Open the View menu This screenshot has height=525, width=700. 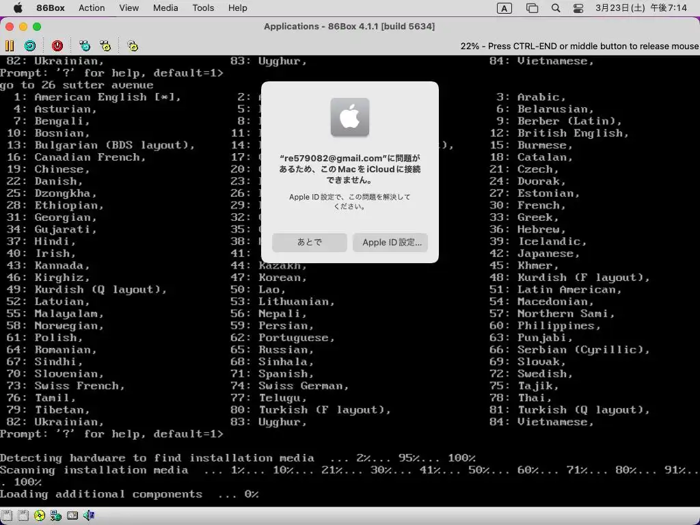pos(129,8)
